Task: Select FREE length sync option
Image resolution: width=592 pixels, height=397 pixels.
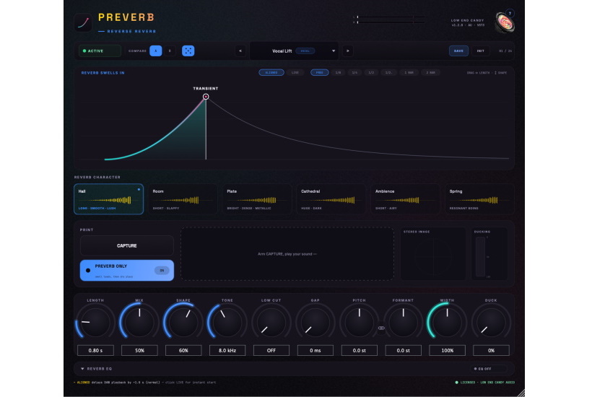Action: click(319, 72)
